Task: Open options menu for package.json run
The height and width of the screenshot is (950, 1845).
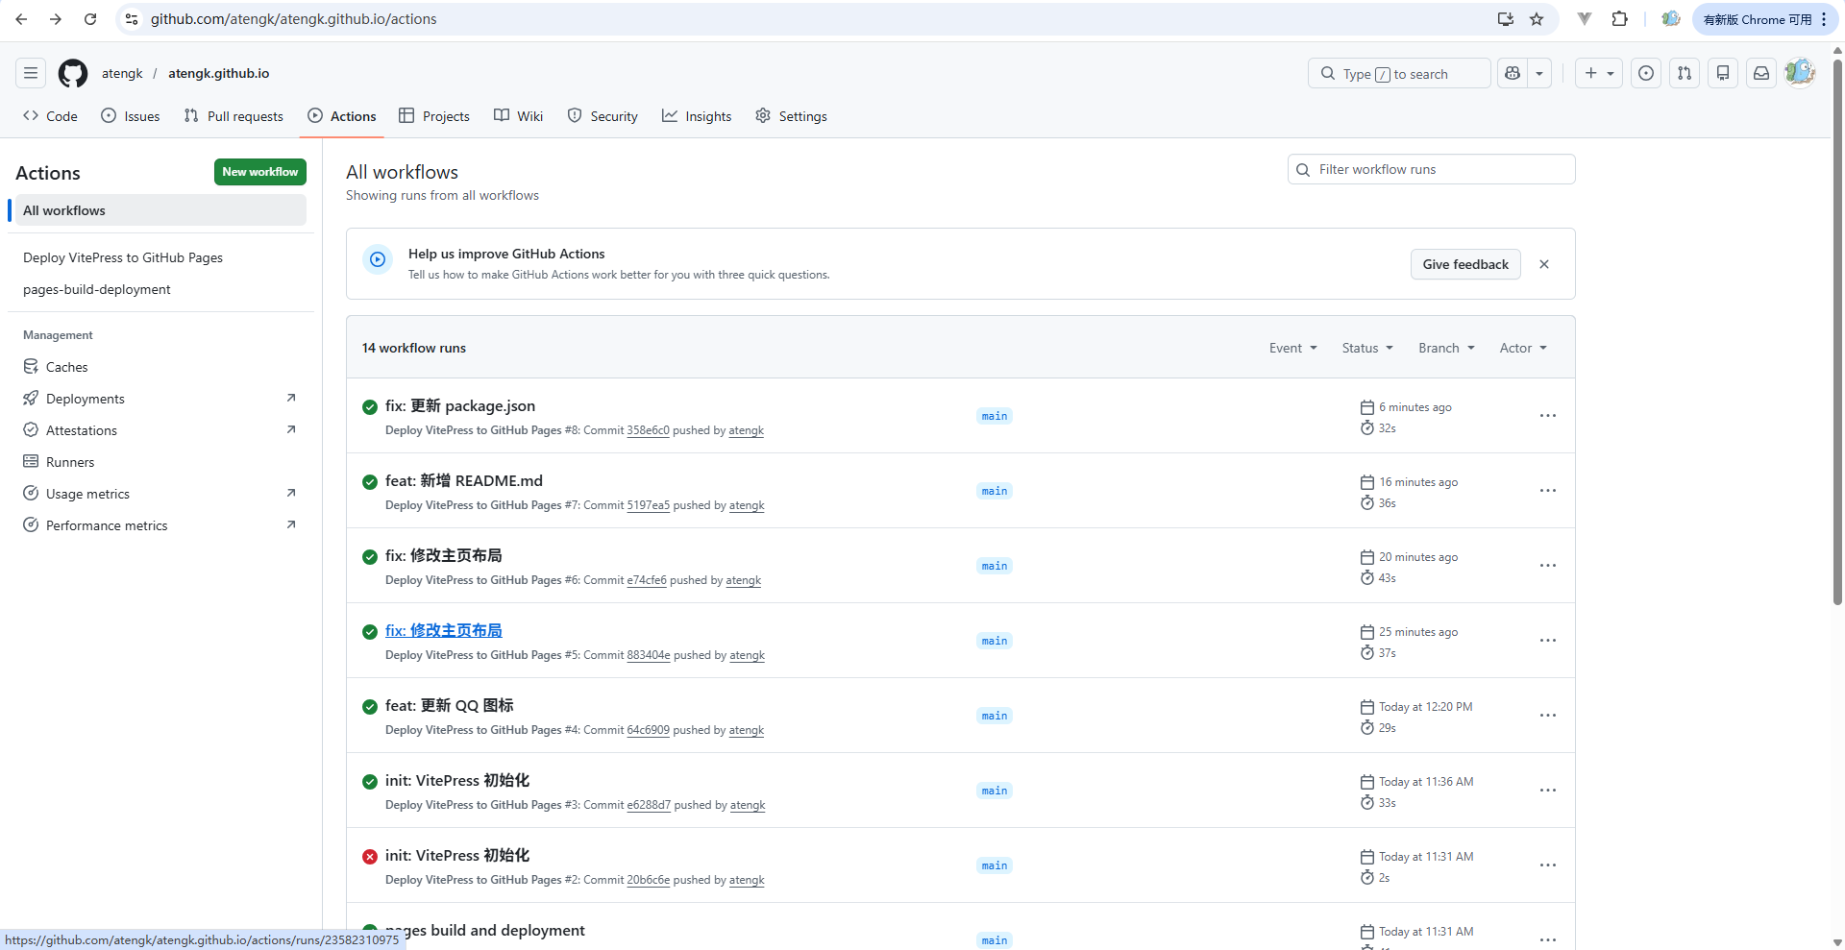Action: coord(1547,416)
